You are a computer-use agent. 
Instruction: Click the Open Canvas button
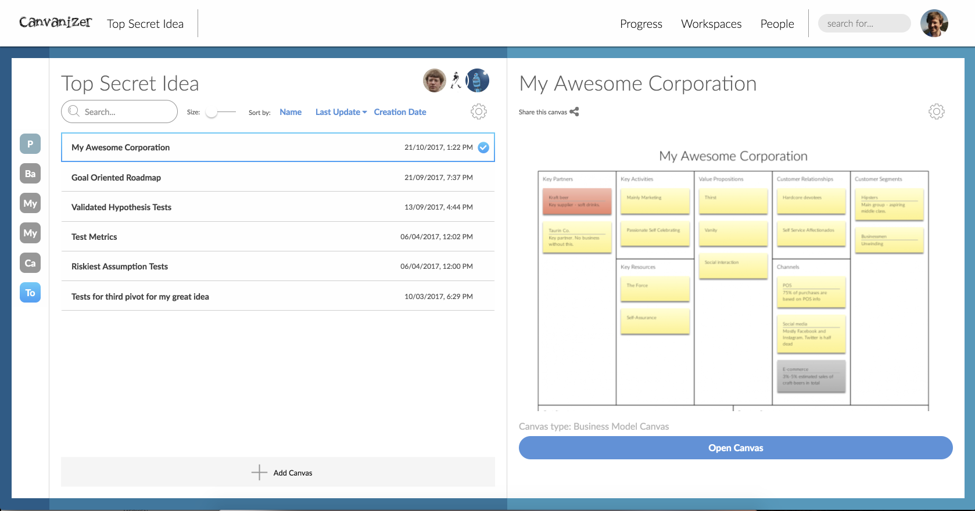736,448
